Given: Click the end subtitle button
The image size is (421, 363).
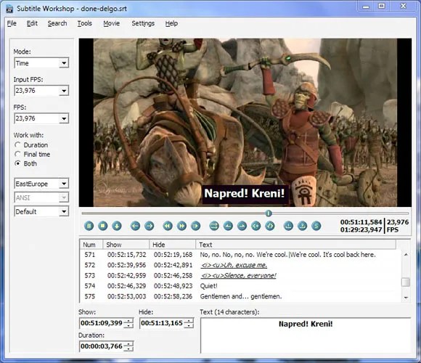Looking at the screenshot, I should (x=270, y=226).
